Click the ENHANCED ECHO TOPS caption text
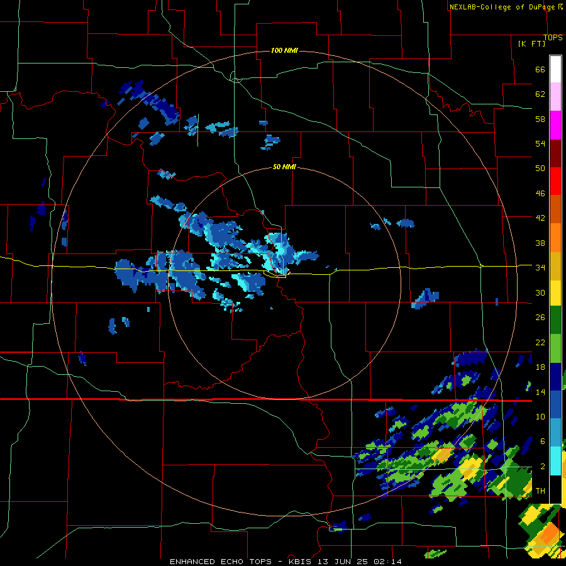 tap(221, 562)
